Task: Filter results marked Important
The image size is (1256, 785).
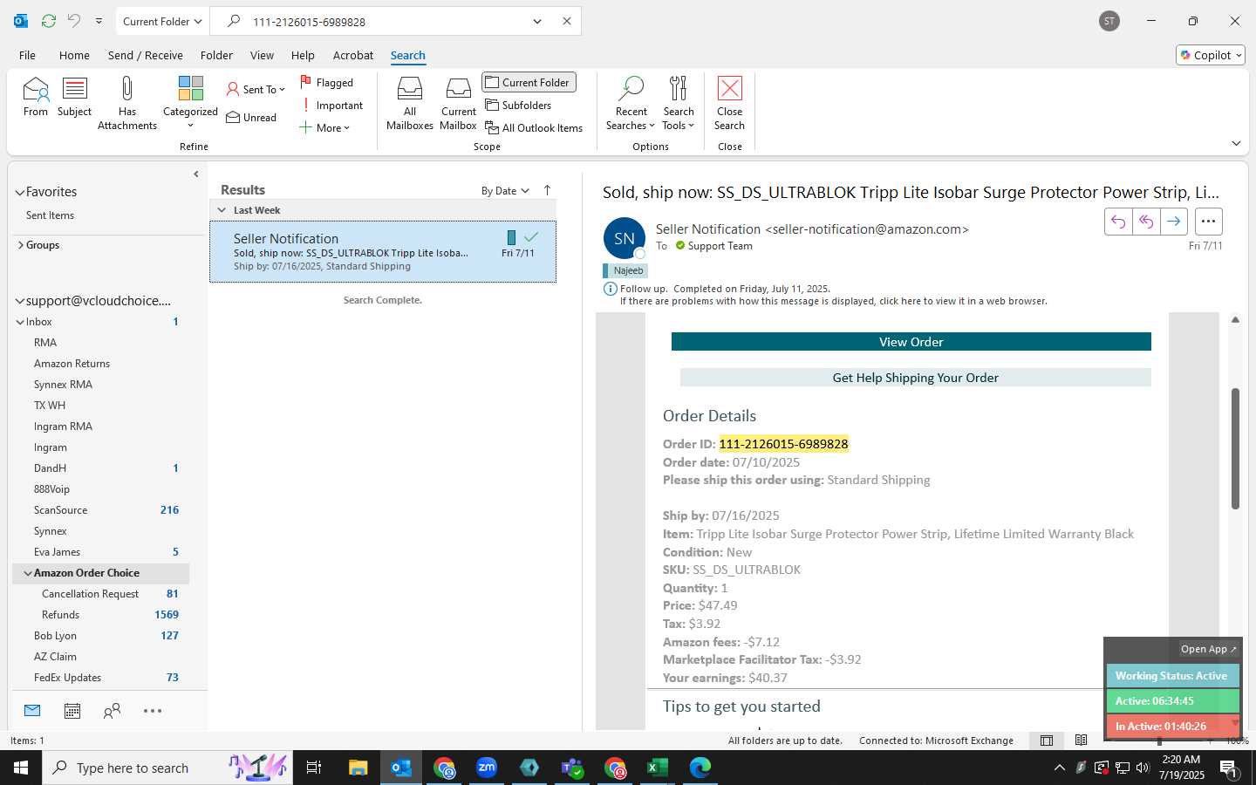Action: click(331, 105)
